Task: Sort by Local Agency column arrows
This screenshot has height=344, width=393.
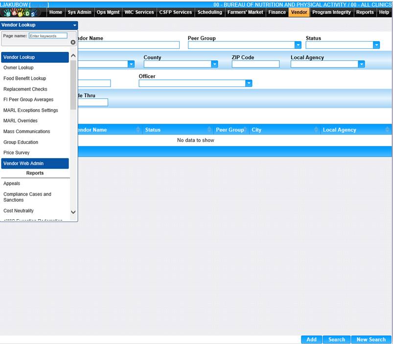Action: click(387, 130)
